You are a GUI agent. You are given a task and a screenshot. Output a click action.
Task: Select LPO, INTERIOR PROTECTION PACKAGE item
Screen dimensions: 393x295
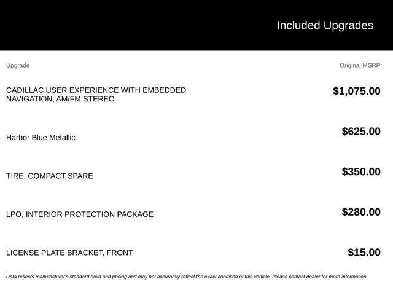80,214
